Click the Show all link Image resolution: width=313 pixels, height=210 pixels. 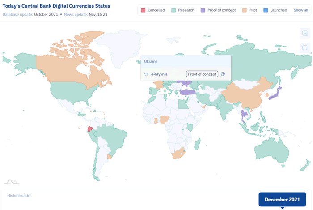[300, 10]
